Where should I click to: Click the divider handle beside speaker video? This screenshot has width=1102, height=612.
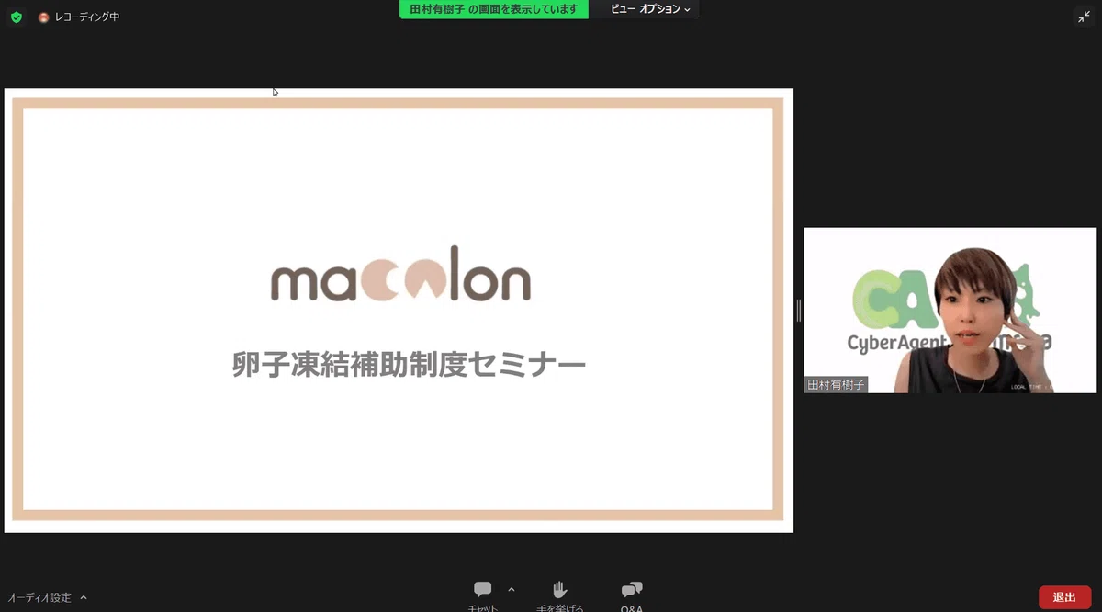point(798,311)
